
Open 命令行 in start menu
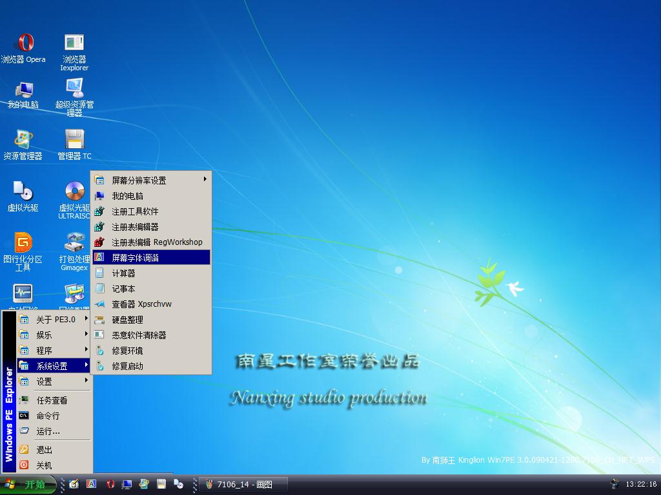click(54, 416)
